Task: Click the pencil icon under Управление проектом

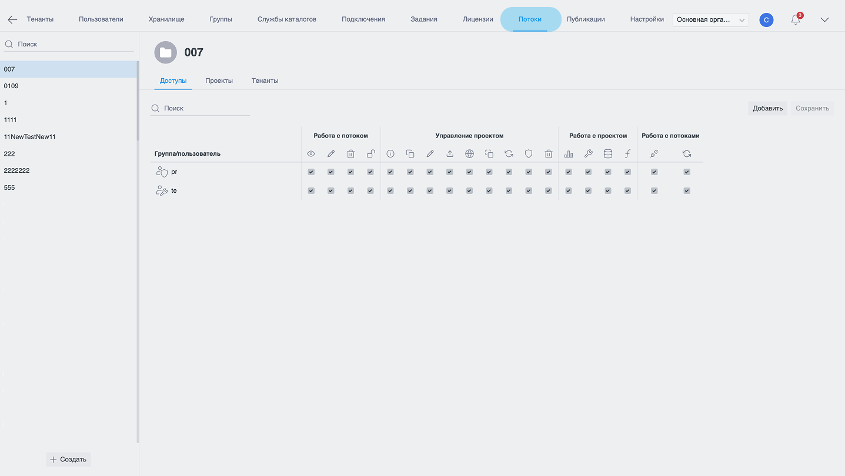Action: tap(430, 154)
